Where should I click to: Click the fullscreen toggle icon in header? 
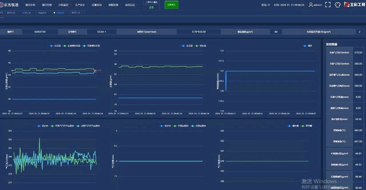328,5
